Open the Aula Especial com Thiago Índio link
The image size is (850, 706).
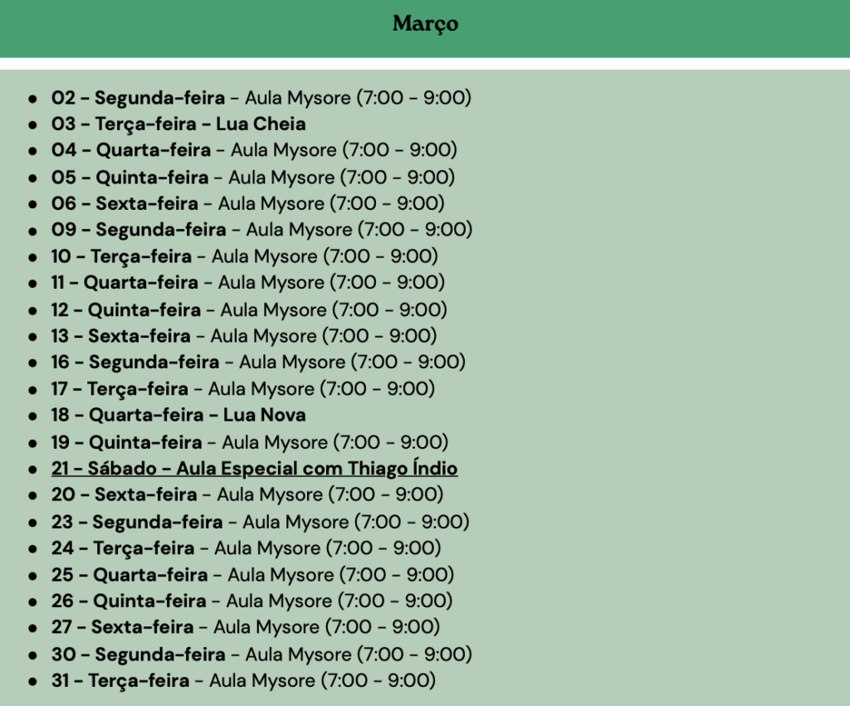[254, 469]
